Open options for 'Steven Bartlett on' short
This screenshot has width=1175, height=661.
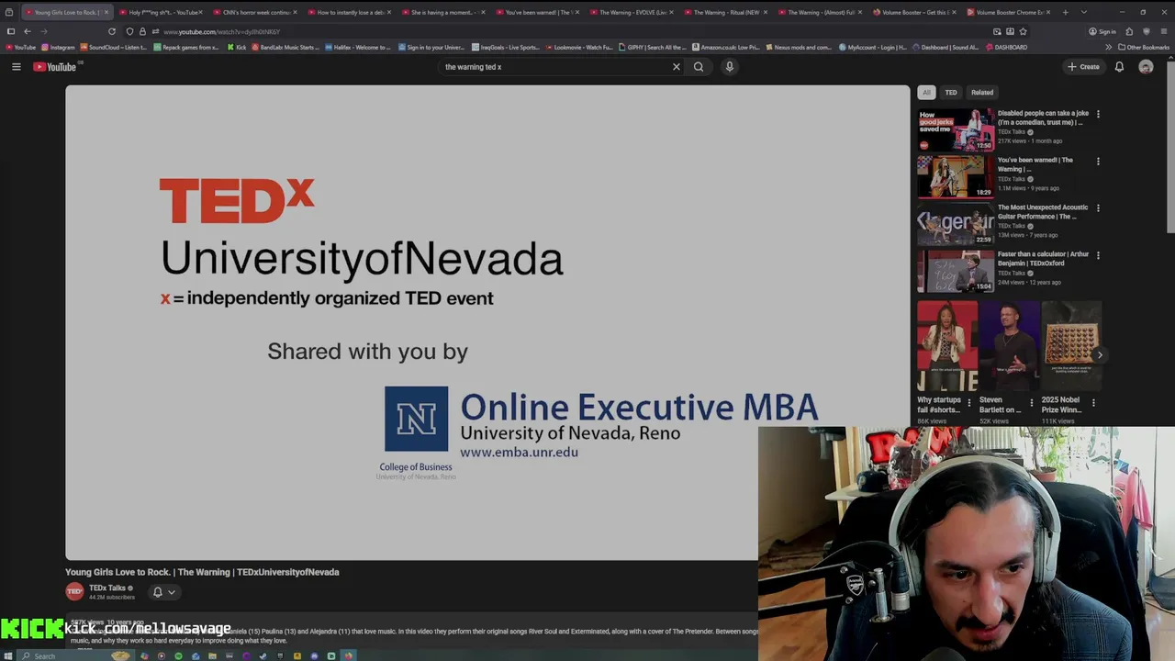tap(1031, 402)
